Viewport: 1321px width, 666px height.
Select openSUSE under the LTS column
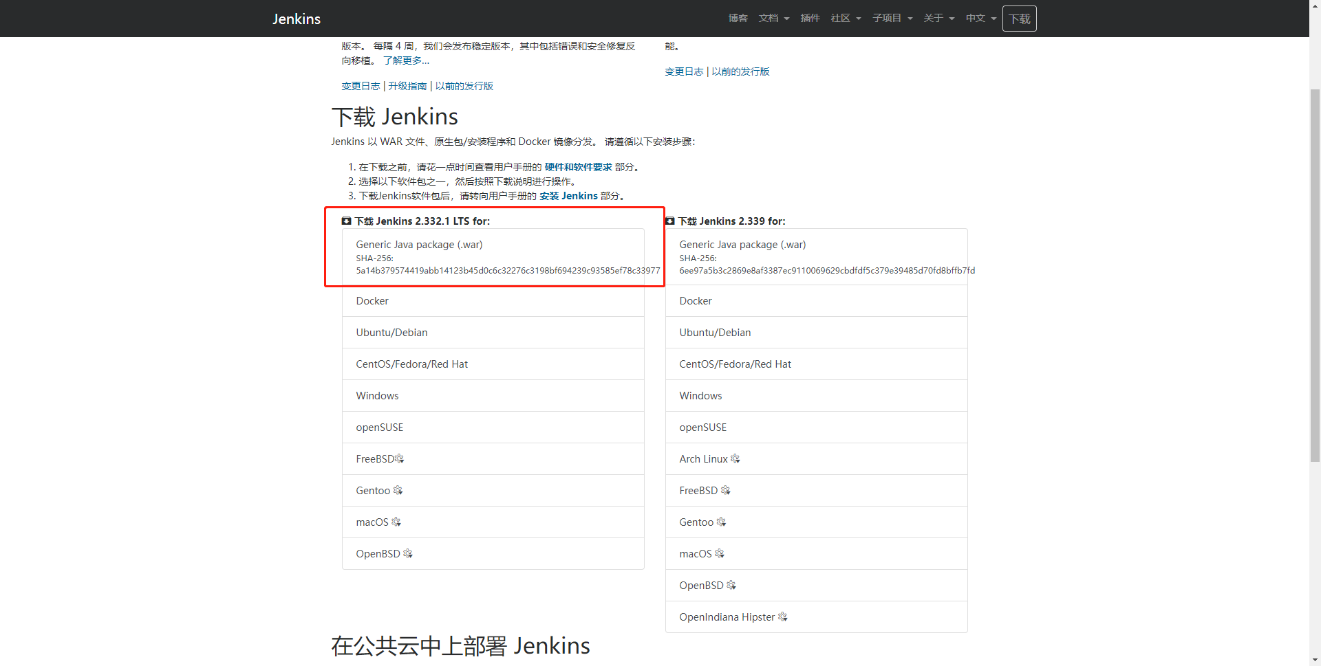pyautogui.click(x=493, y=428)
